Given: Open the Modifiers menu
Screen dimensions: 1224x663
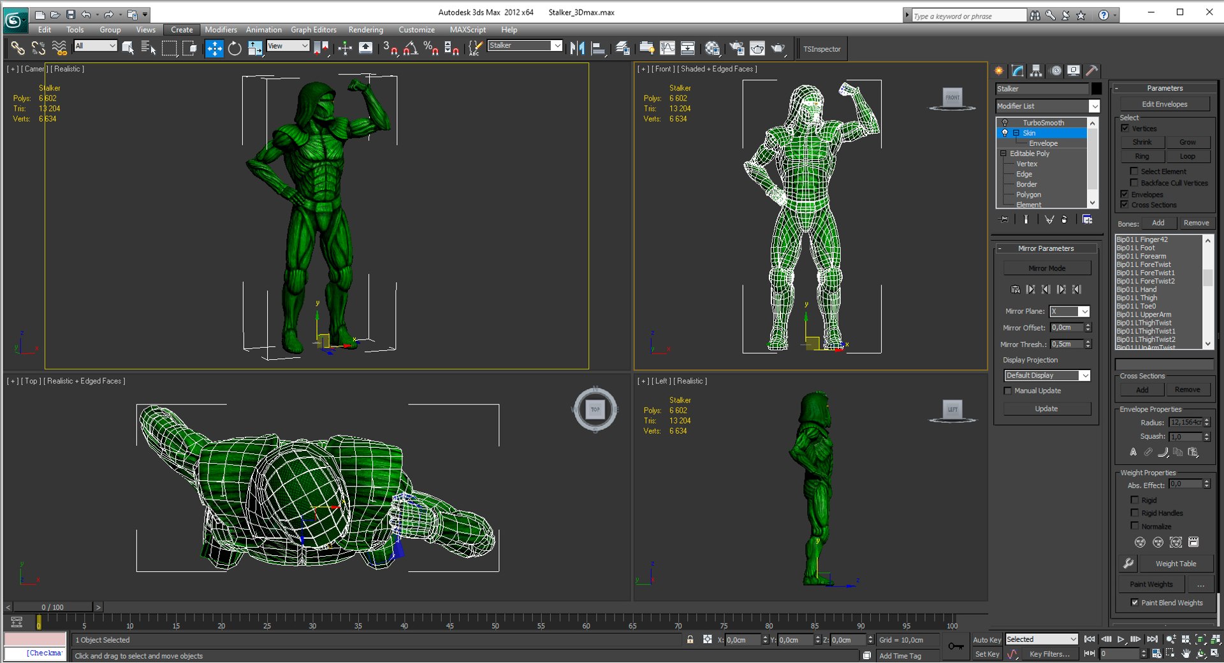Looking at the screenshot, I should pos(221,30).
